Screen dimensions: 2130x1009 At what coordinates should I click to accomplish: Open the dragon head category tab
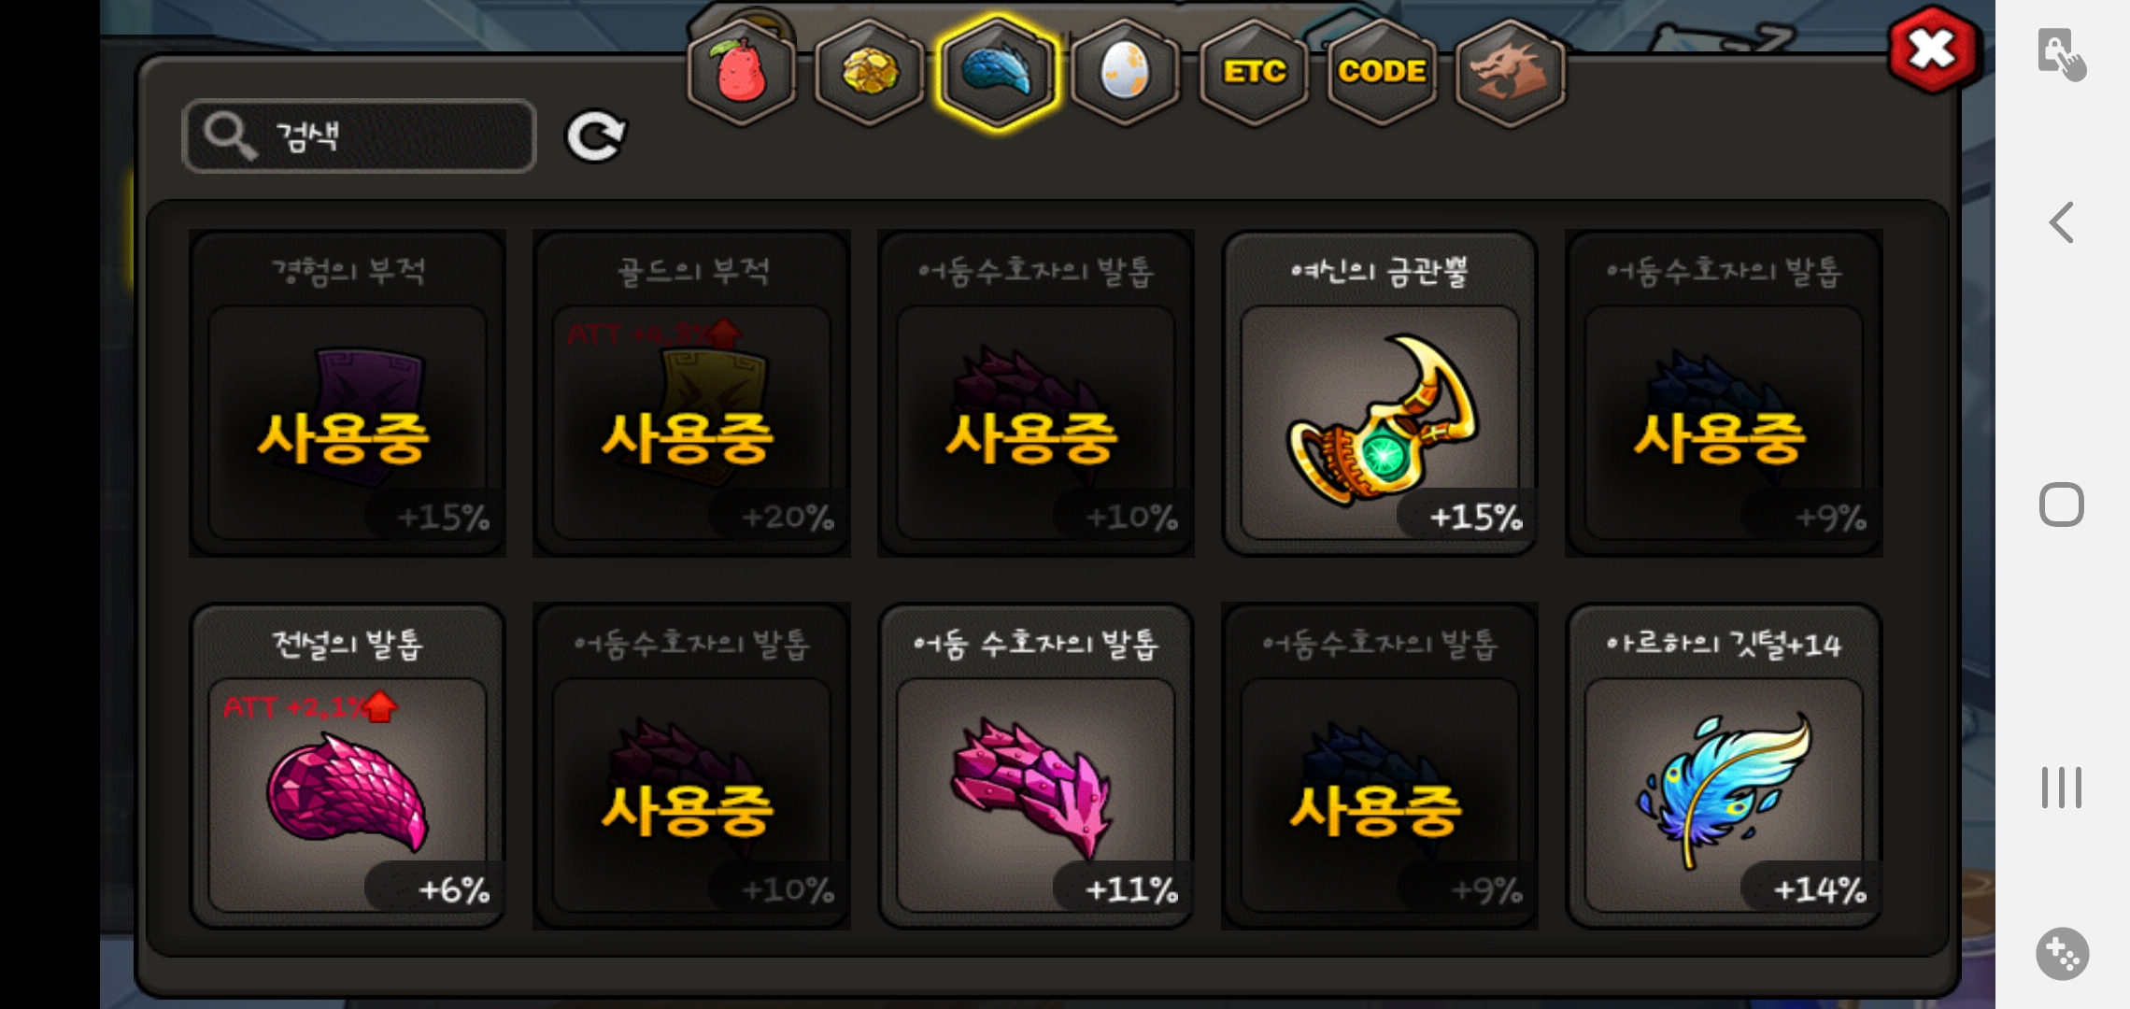tap(1510, 73)
